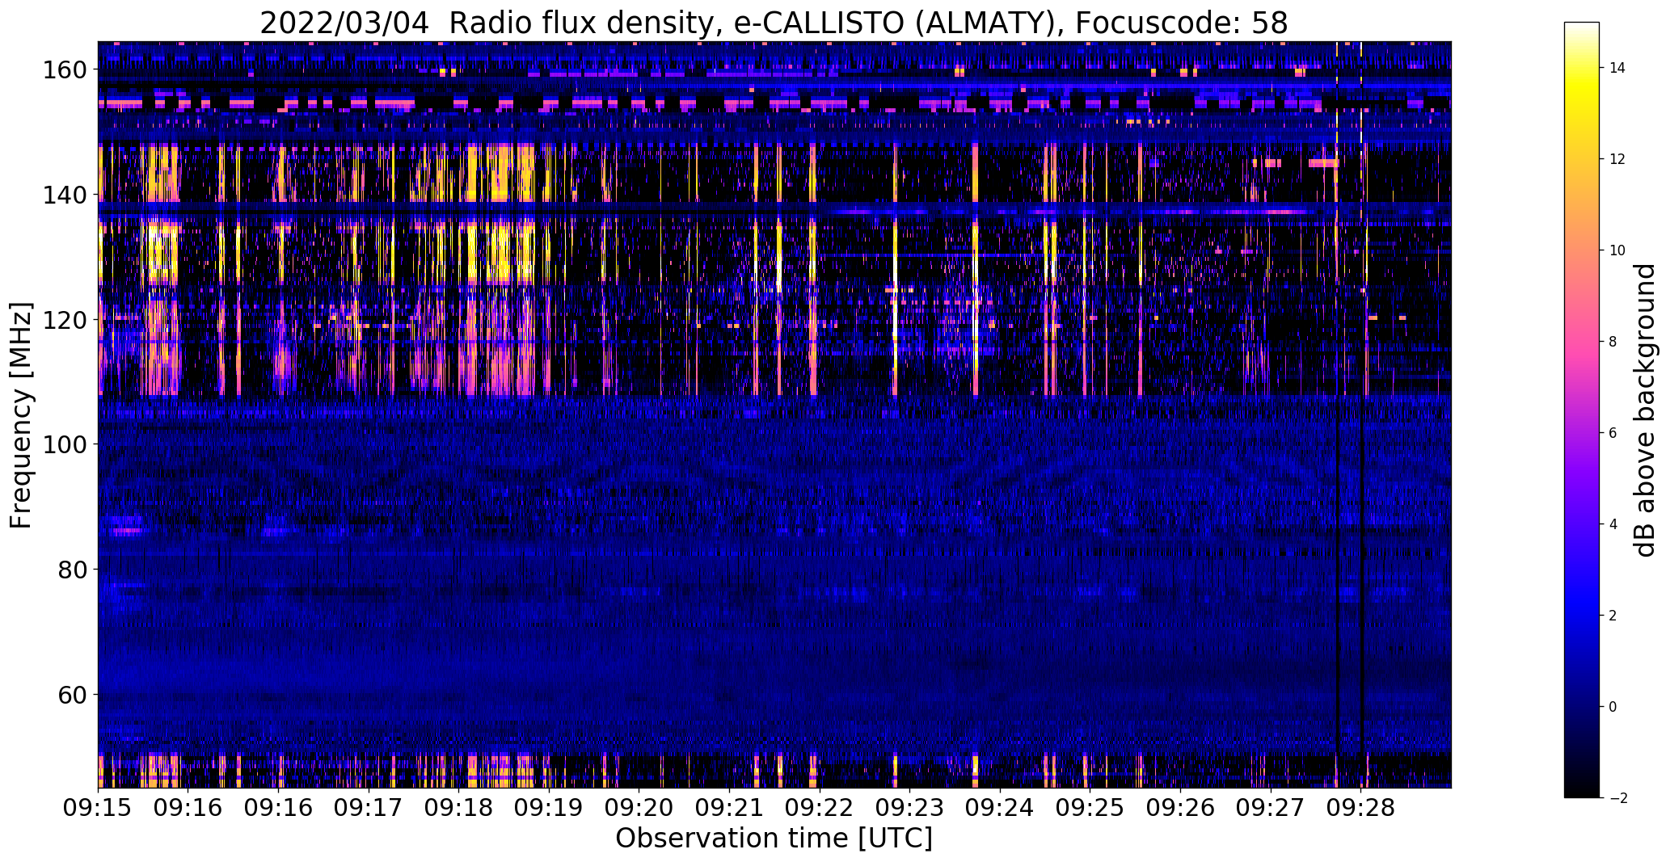Click the 120 MHz frequency tick label

[64, 320]
